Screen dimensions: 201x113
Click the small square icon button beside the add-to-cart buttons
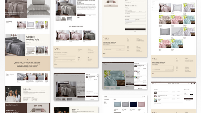pyautogui.click(x=95, y=15)
